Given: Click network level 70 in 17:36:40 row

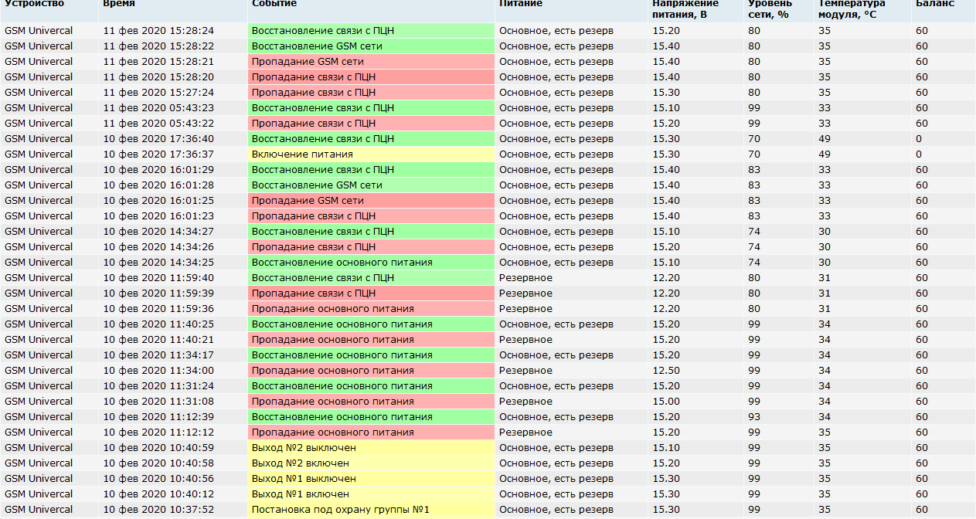Looking at the screenshot, I should (x=754, y=139).
